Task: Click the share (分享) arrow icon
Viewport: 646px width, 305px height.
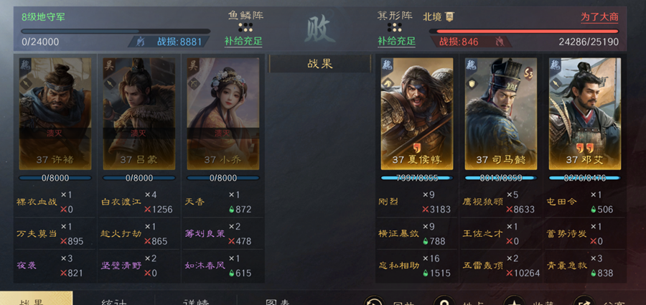Action: (x=583, y=301)
